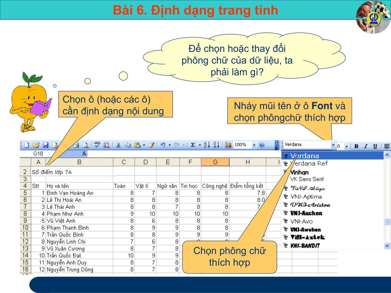
Task: Click the font list scrollbar thumb
Action: (387, 221)
